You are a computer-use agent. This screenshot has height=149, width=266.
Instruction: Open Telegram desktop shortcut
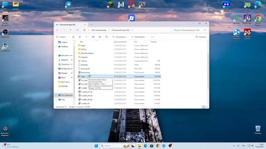click(x=68, y=5)
